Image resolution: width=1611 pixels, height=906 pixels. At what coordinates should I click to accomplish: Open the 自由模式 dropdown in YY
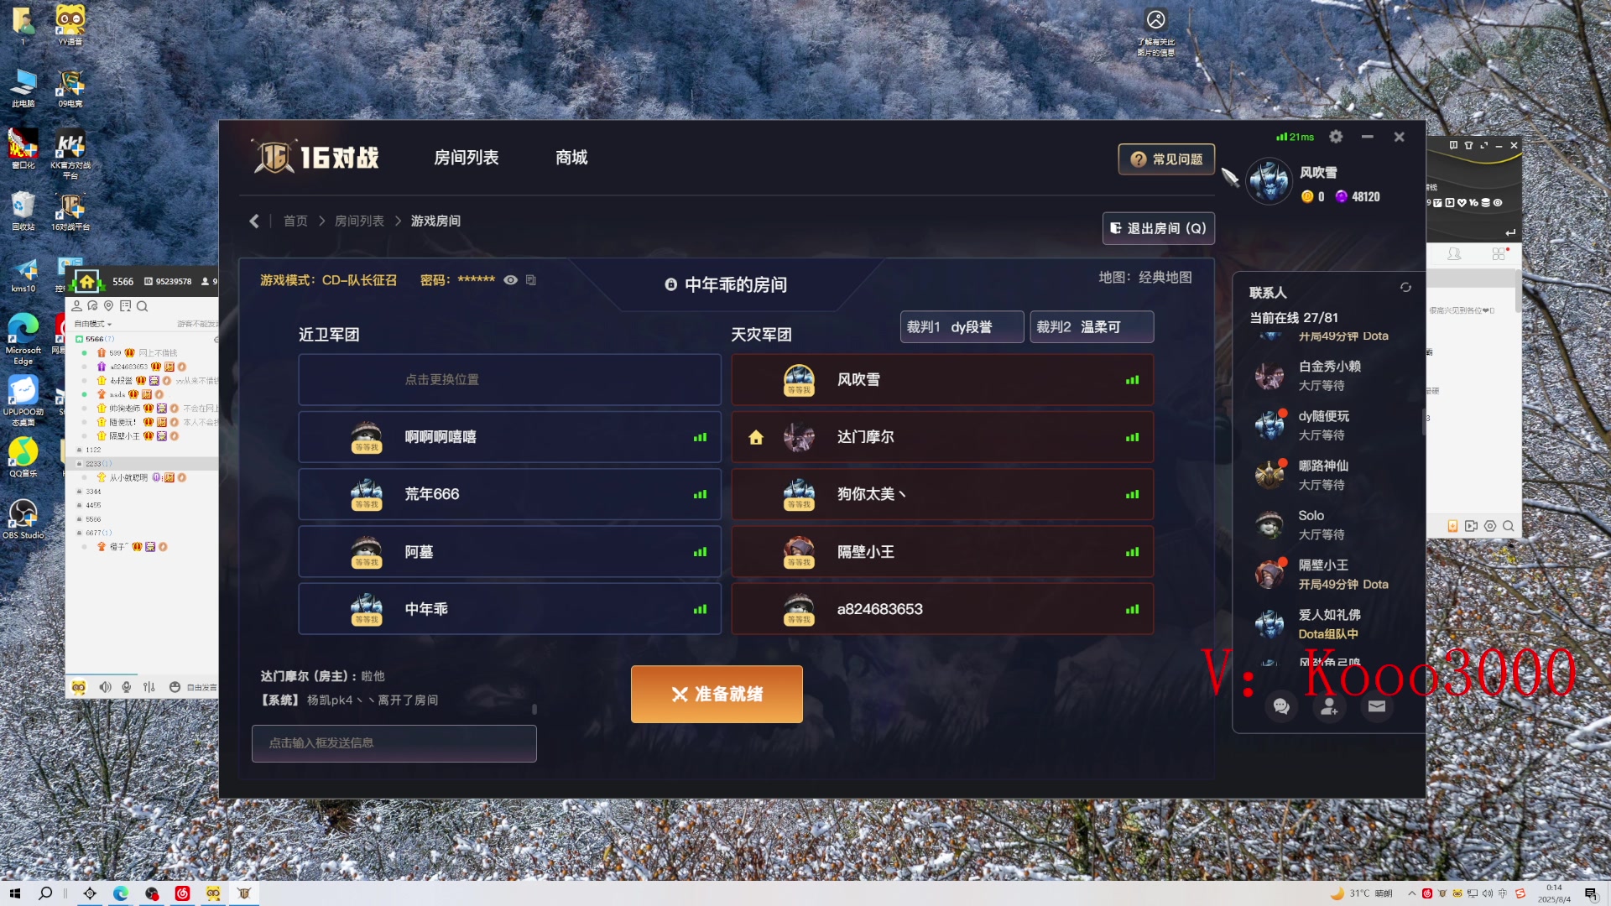click(92, 324)
